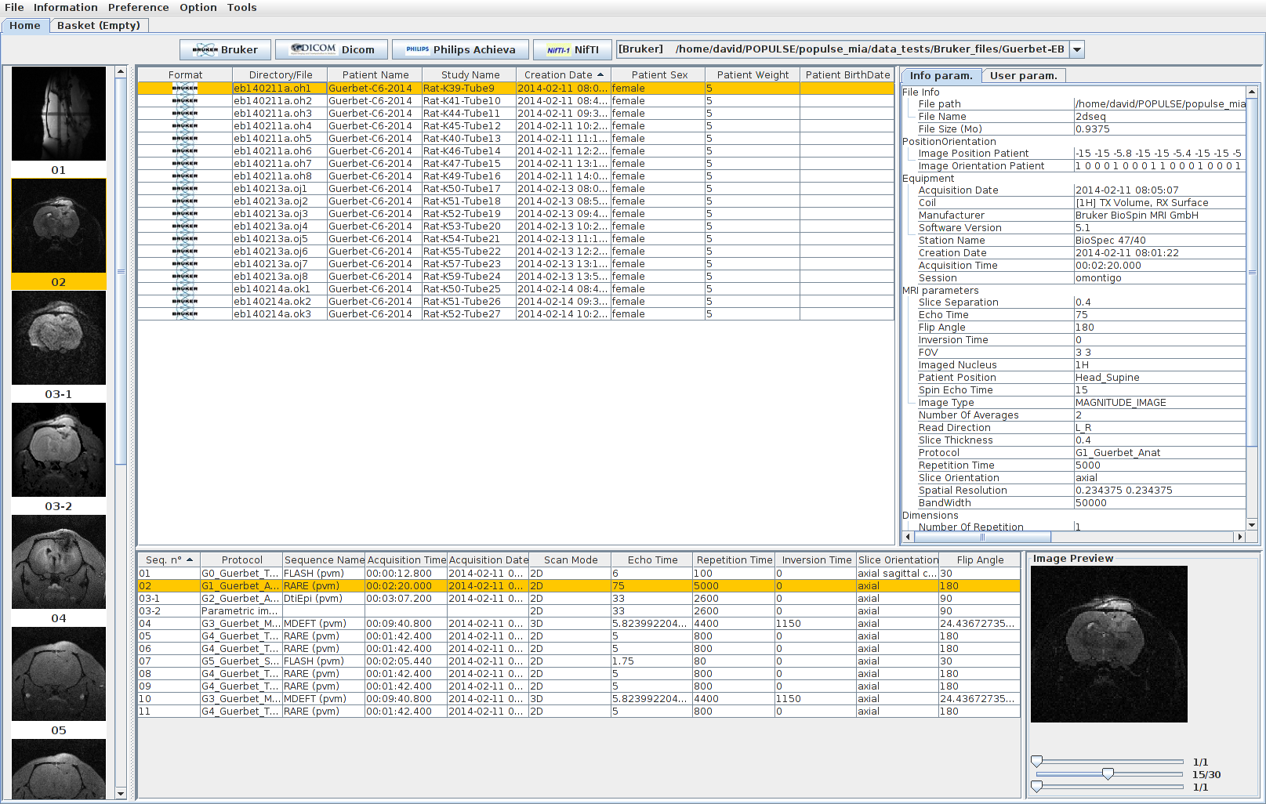The height and width of the screenshot is (804, 1266).
Task: Open the Bruker format importer
Action: click(225, 49)
